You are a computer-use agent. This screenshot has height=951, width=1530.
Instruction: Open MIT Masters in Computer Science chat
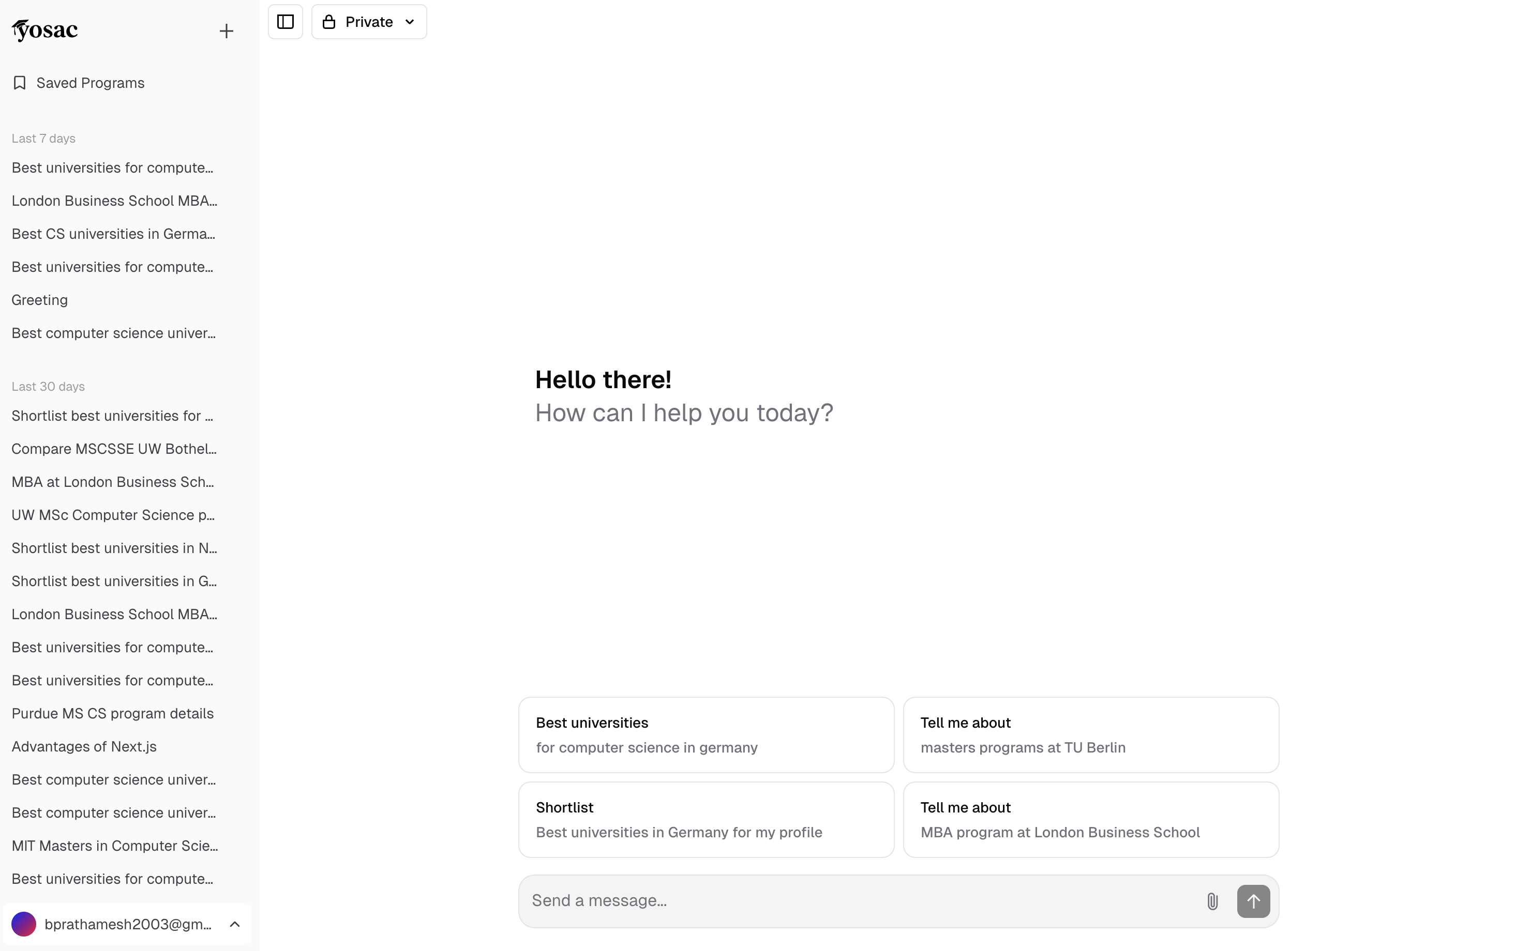114,846
